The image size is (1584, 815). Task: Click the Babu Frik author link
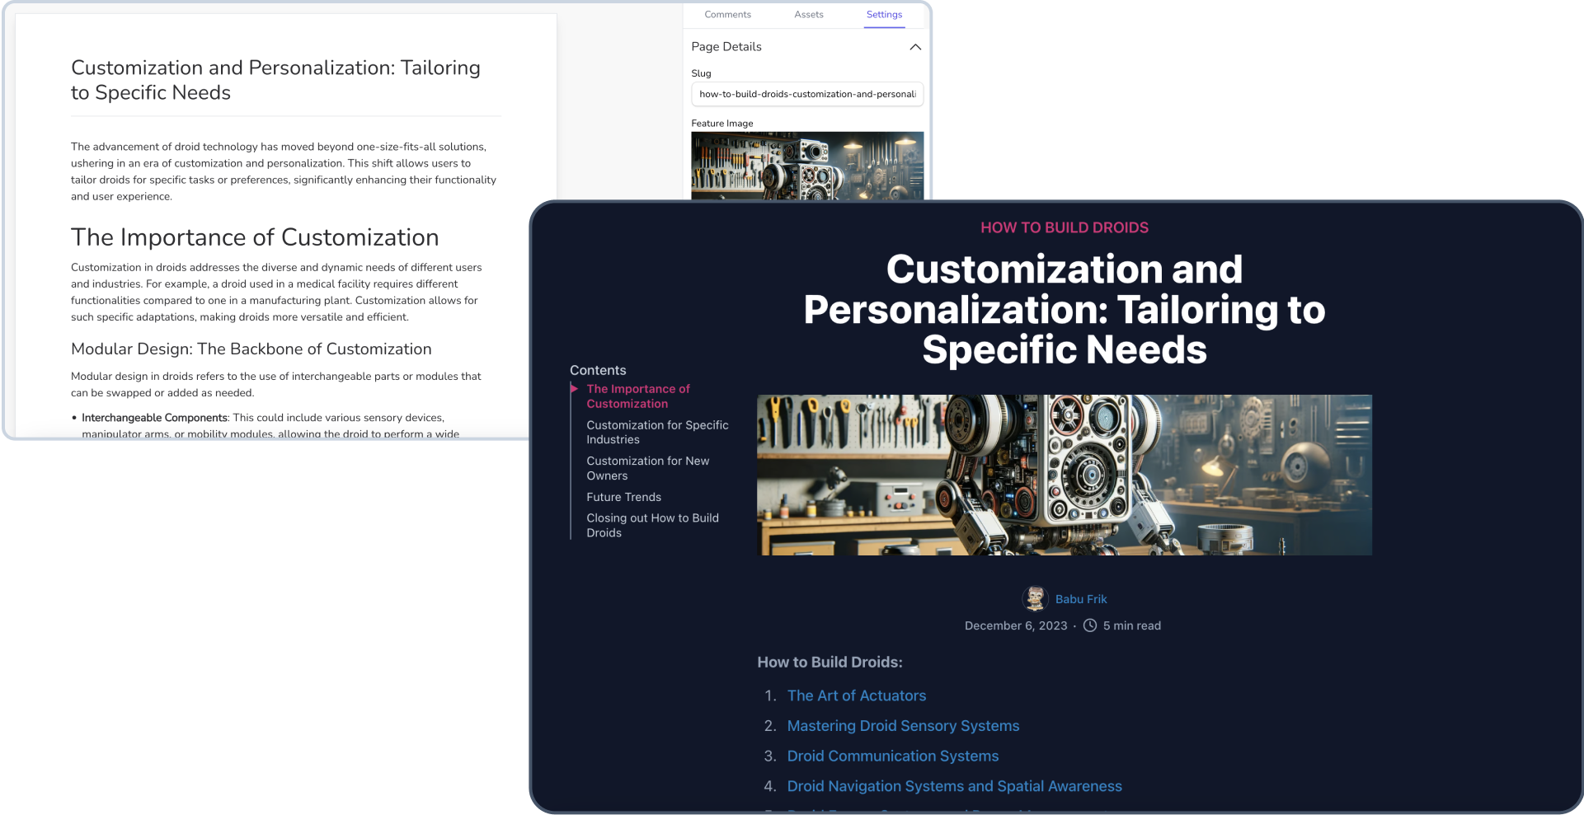1081,598
